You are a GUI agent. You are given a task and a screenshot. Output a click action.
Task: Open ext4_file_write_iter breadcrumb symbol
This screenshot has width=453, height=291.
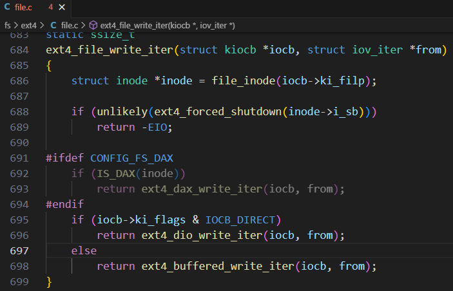point(168,25)
